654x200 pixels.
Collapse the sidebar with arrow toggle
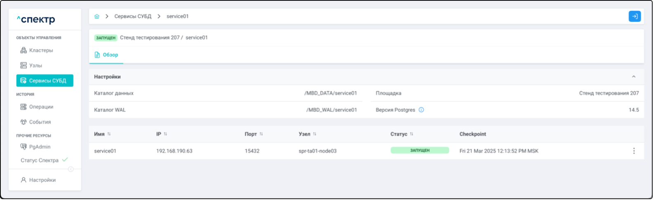pos(71,169)
